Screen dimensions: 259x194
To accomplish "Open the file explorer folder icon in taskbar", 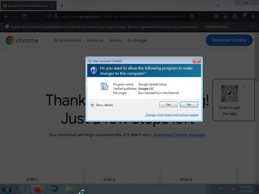I will [70, 189].
